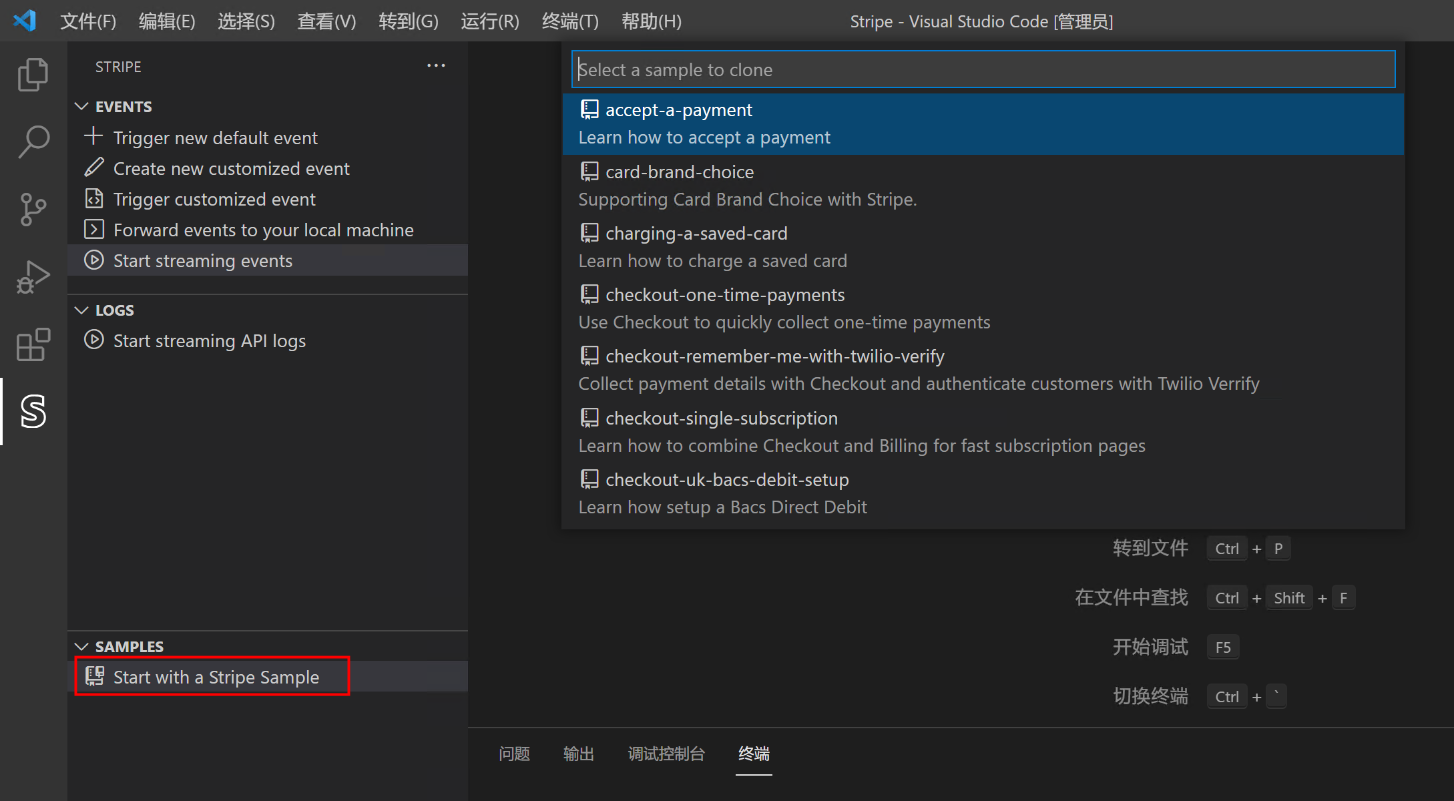Viewport: 1454px width, 801px height.
Task: Open the 帮助(H) menu
Action: (x=652, y=21)
